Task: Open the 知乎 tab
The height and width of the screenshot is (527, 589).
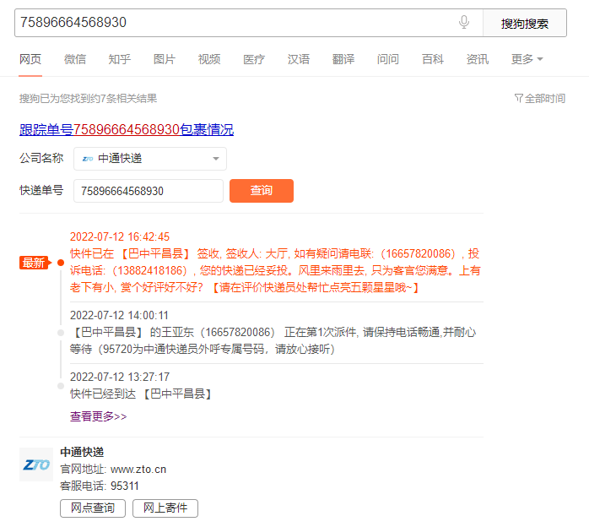Action: (x=120, y=59)
